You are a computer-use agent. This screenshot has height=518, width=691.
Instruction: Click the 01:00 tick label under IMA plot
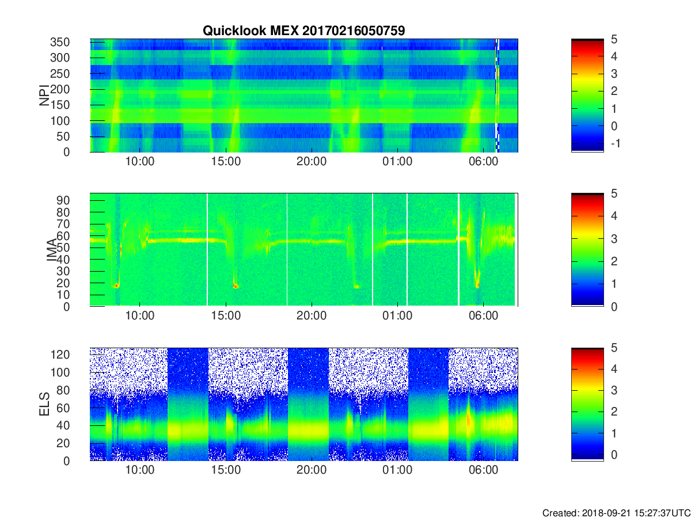(397, 316)
